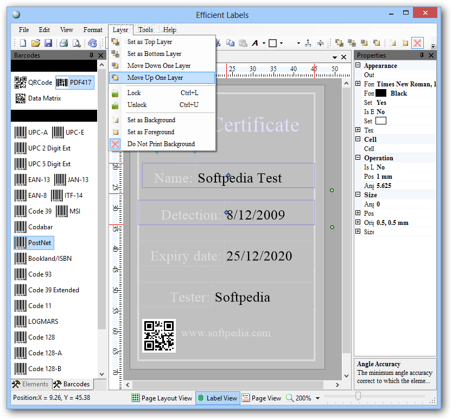Click the New document toolbar icon
The width and height of the screenshot is (452, 420).
[23, 43]
